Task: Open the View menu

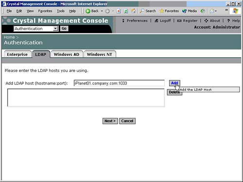Action: pyautogui.click(x=30, y=11)
